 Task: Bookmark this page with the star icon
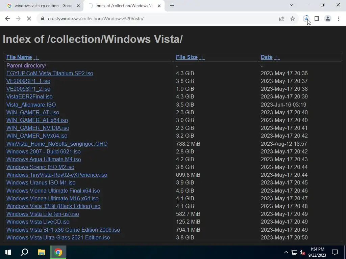click(x=293, y=19)
